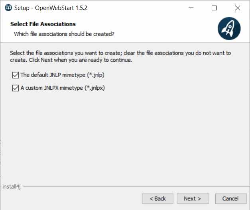Cancel the OpenWebStart installation
The image size is (250, 210).
coord(231,199)
